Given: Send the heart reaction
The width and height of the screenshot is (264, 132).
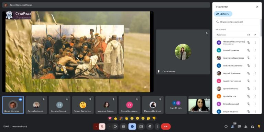Looking at the screenshot, I should click(110, 118).
